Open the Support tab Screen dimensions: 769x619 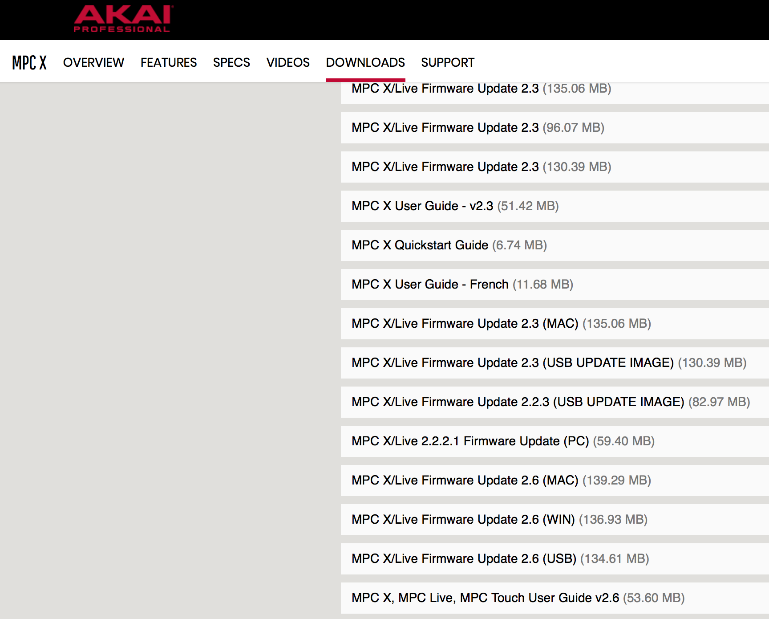coord(448,62)
